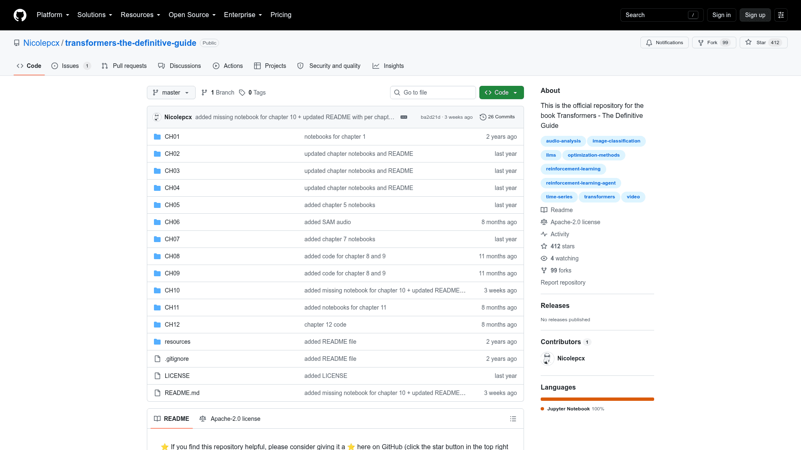Click the branch icon beside 1 Branch
The width and height of the screenshot is (801, 450).
pyautogui.click(x=204, y=92)
